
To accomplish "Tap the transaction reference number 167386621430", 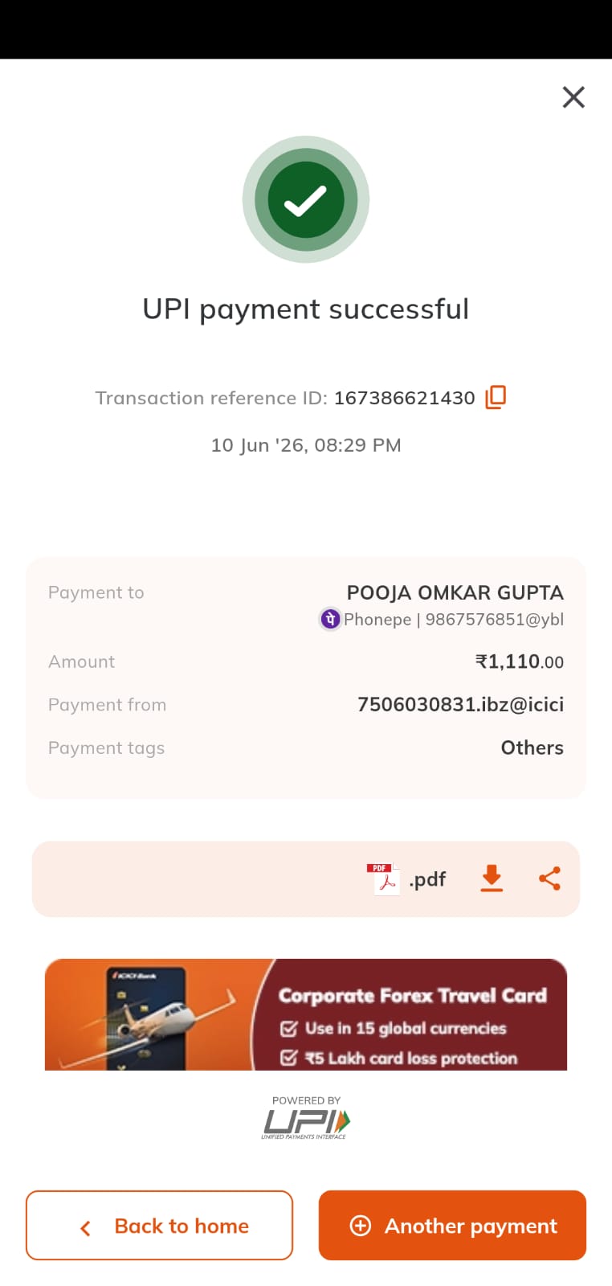I will point(404,398).
